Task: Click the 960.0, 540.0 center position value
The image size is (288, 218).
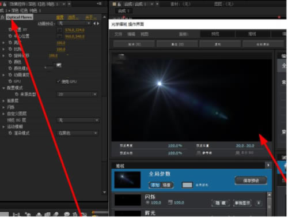Action: 75,36
